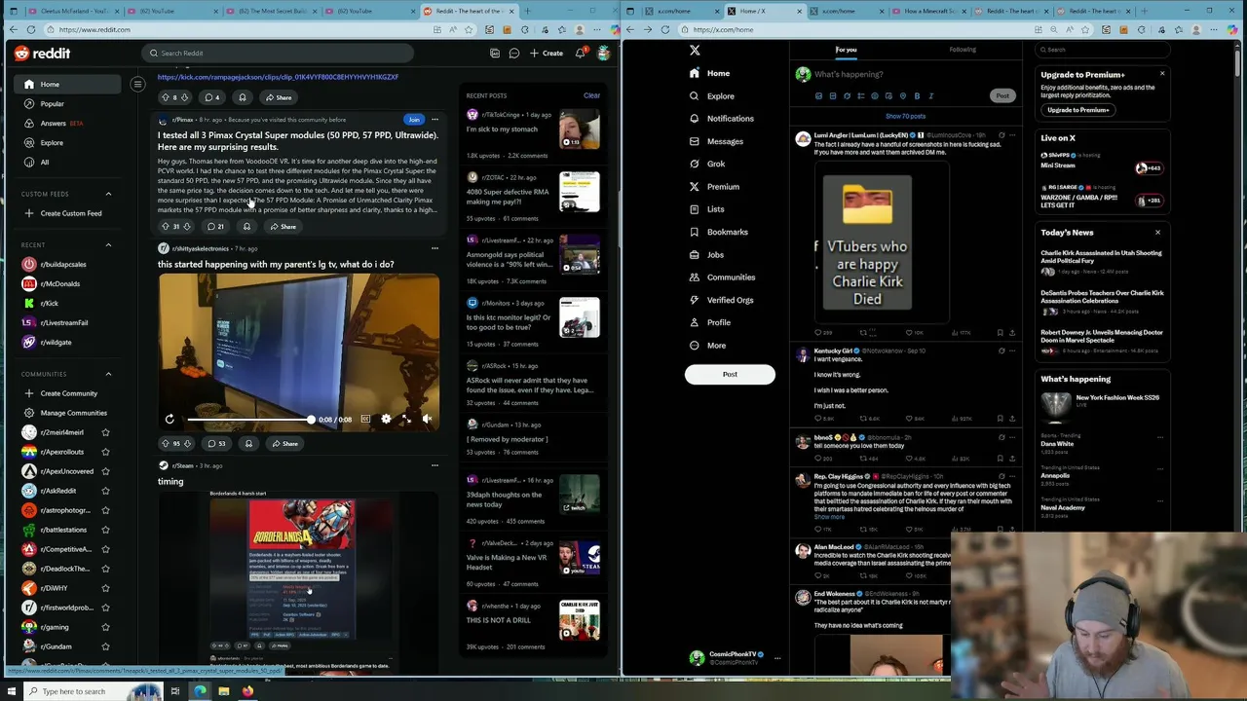The image size is (1247, 701).
Task: Toggle closed captions on the LG TV video
Action: (365, 419)
